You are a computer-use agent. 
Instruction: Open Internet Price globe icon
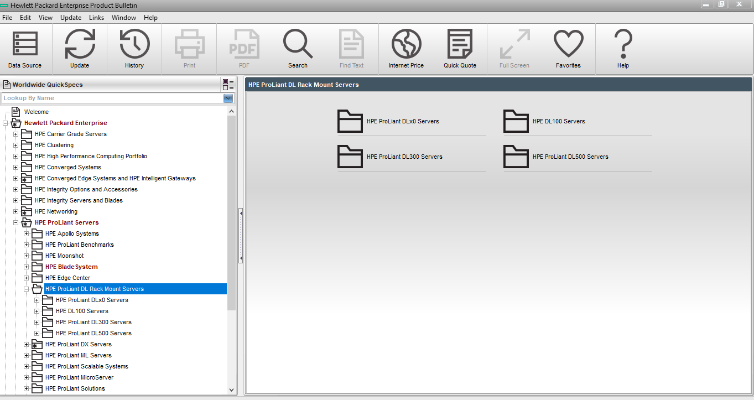[x=406, y=44]
